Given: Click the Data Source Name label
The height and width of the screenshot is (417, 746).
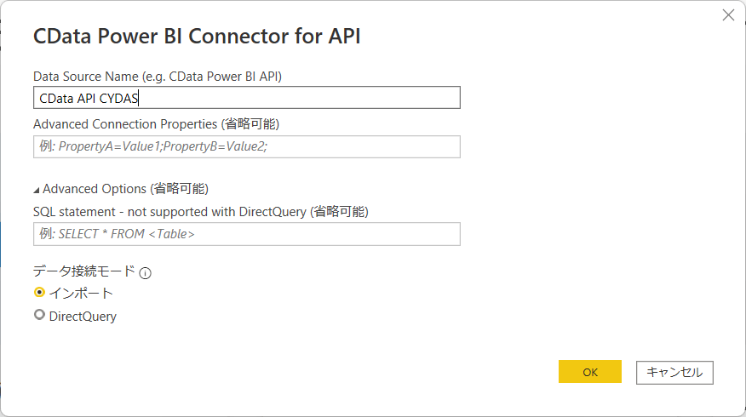Looking at the screenshot, I should (x=157, y=76).
